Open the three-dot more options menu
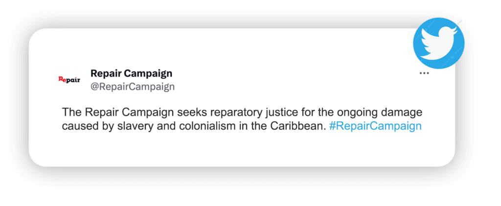Viewport: 501px width, 206px height. tap(424, 73)
